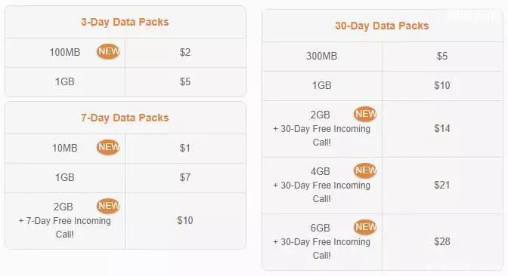This screenshot has height=276, width=508.
Task: Choose the 30-day 1GB pack
Action: click(x=383, y=86)
